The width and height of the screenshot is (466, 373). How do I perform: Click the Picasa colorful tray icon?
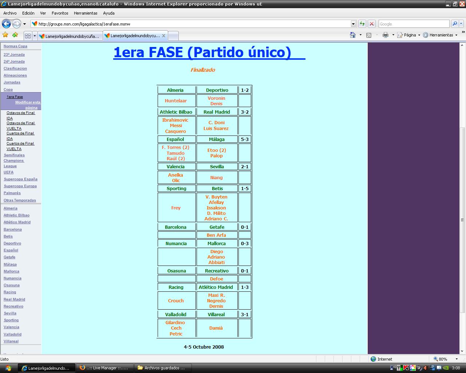413,368
